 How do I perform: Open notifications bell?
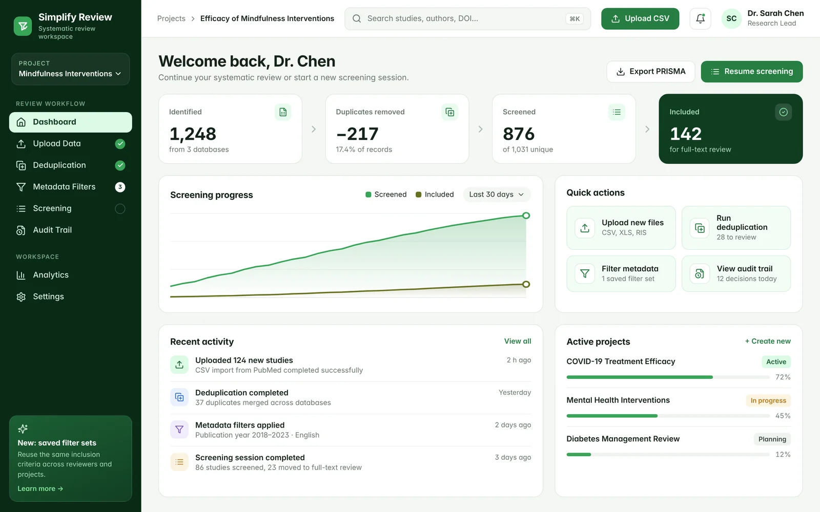(700, 18)
